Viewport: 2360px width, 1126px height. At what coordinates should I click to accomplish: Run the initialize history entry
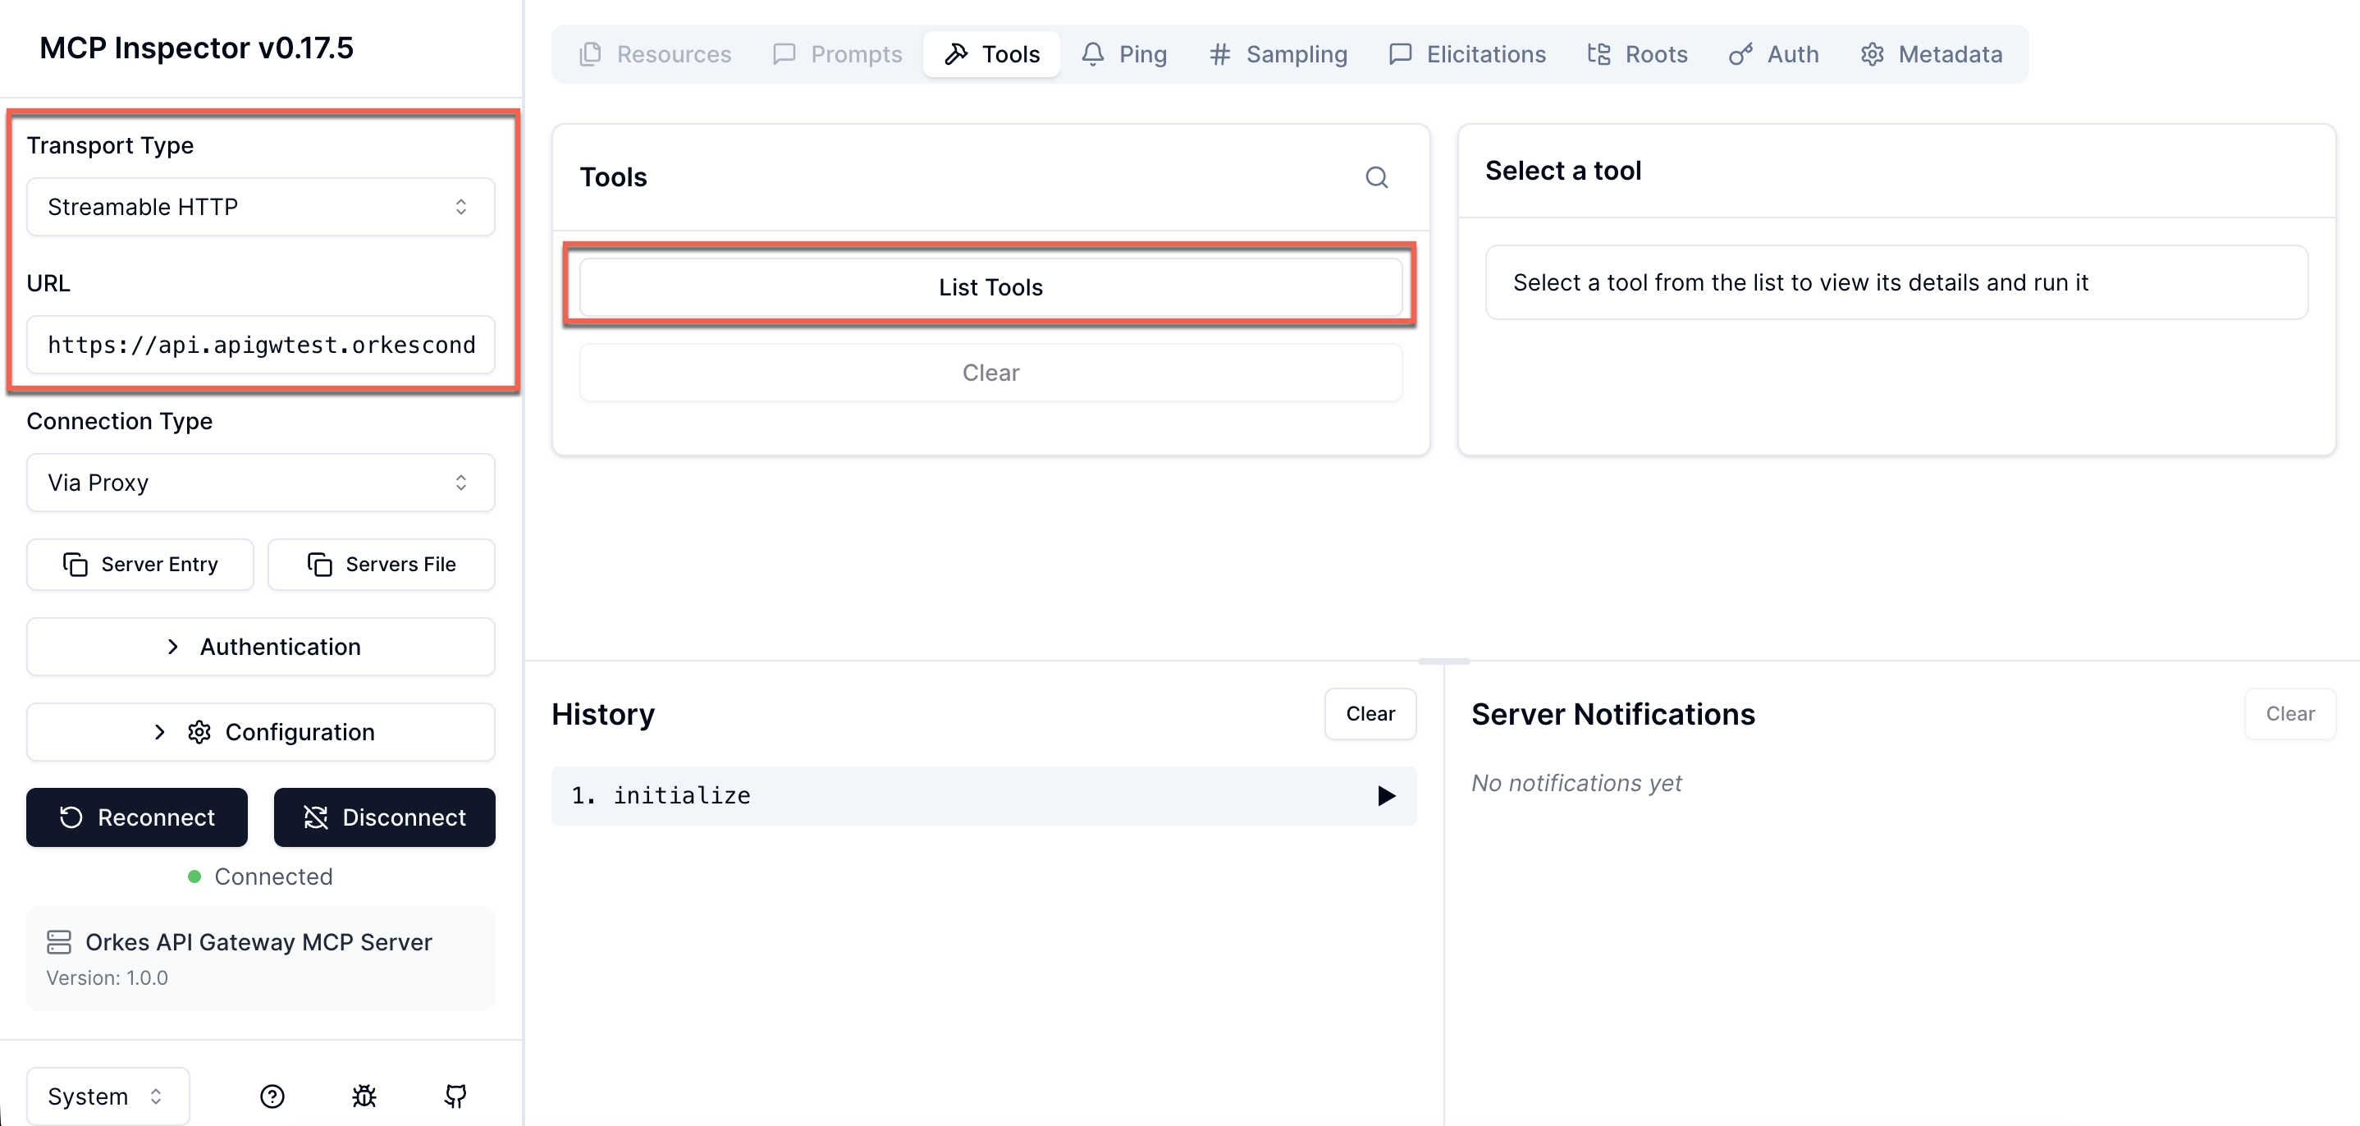pyautogui.click(x=1386, y=795)
